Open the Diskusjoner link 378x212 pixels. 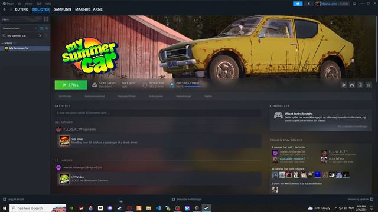[x=156, y=96]
